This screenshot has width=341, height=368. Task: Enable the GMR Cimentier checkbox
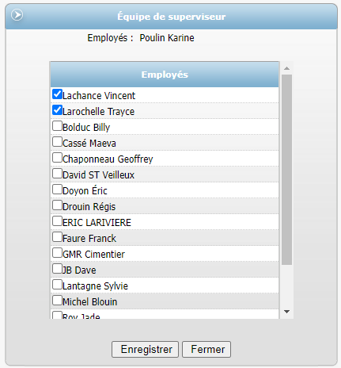[57, 253]
